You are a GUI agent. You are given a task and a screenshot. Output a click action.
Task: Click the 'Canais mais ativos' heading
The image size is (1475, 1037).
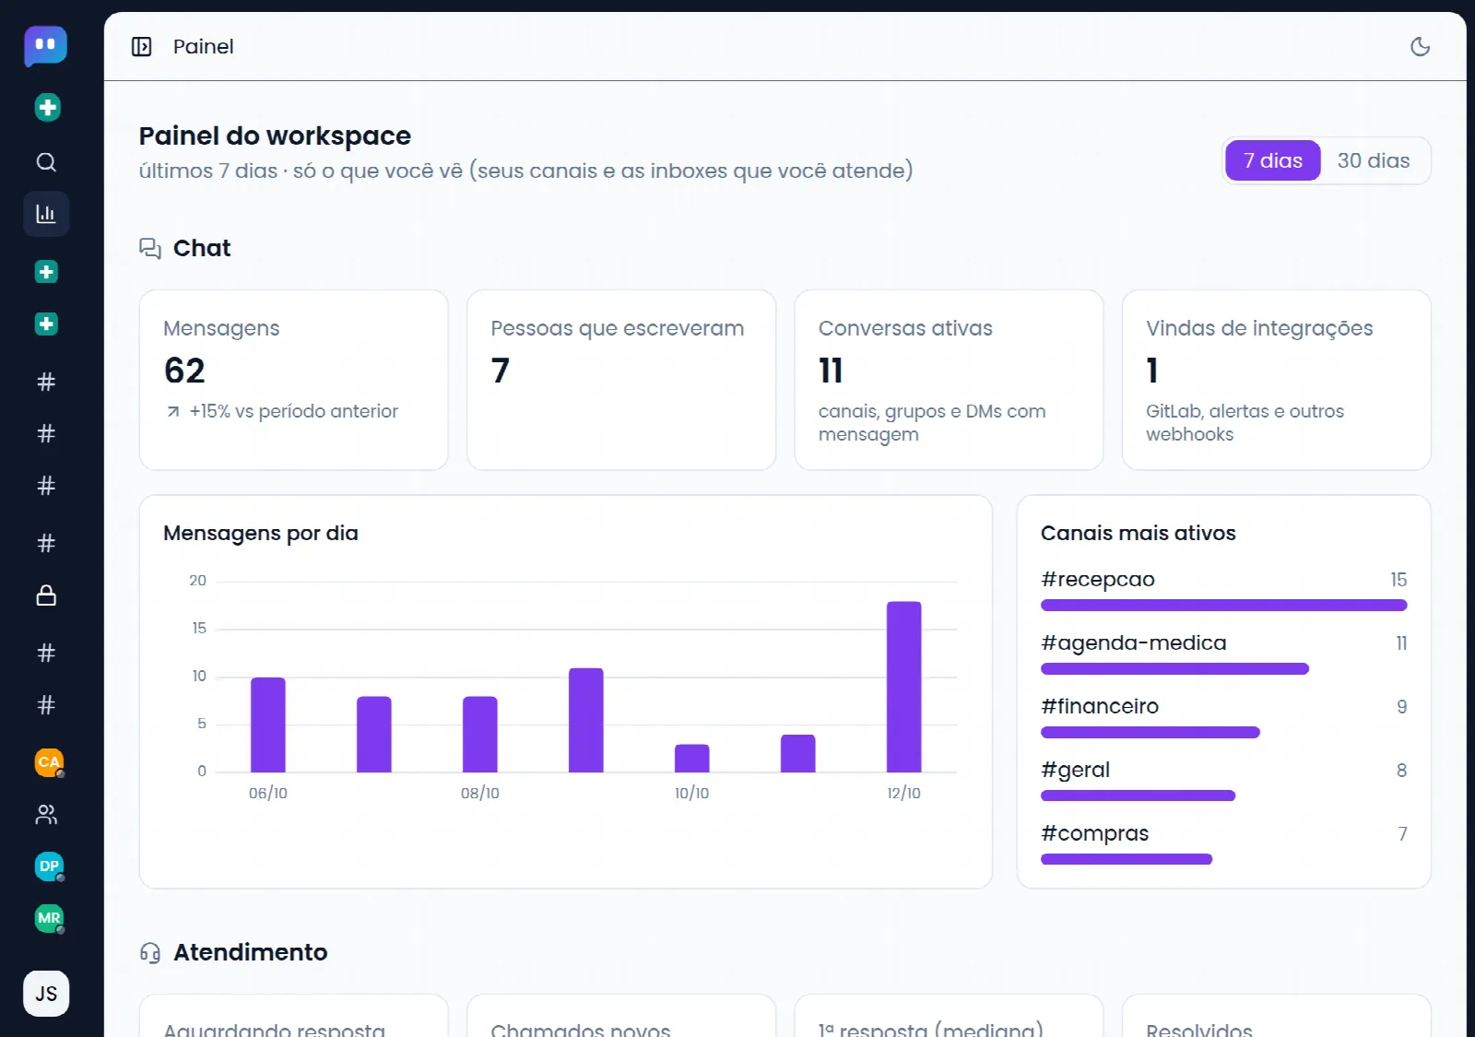(1138, 533)
